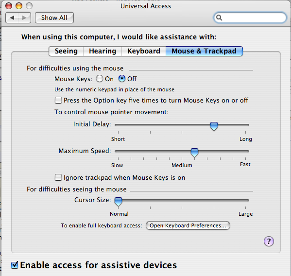Click the 'Initial Delay:' label
Image resolution: width=291 pixels, height=276 pixels.
coord(92,124)
